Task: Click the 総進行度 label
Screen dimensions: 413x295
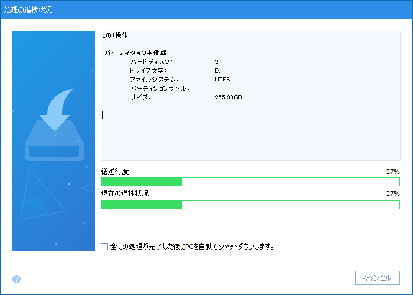Action: coord(115,172)
